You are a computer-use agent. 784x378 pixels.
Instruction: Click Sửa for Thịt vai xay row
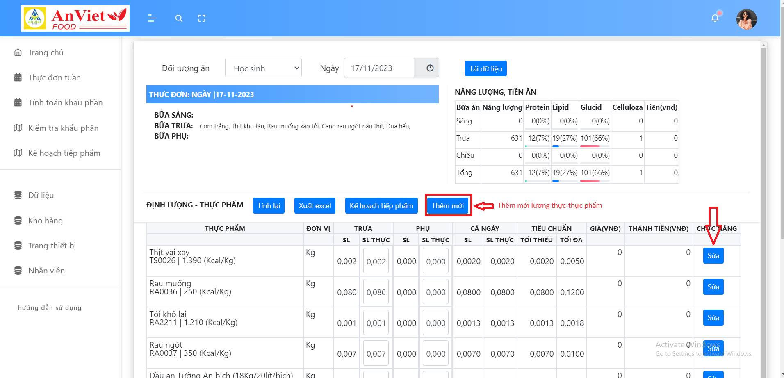(713, 256)
